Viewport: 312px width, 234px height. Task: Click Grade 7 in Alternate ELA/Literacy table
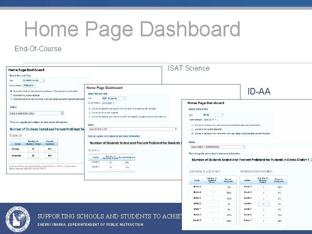click(x=197, y=209)
